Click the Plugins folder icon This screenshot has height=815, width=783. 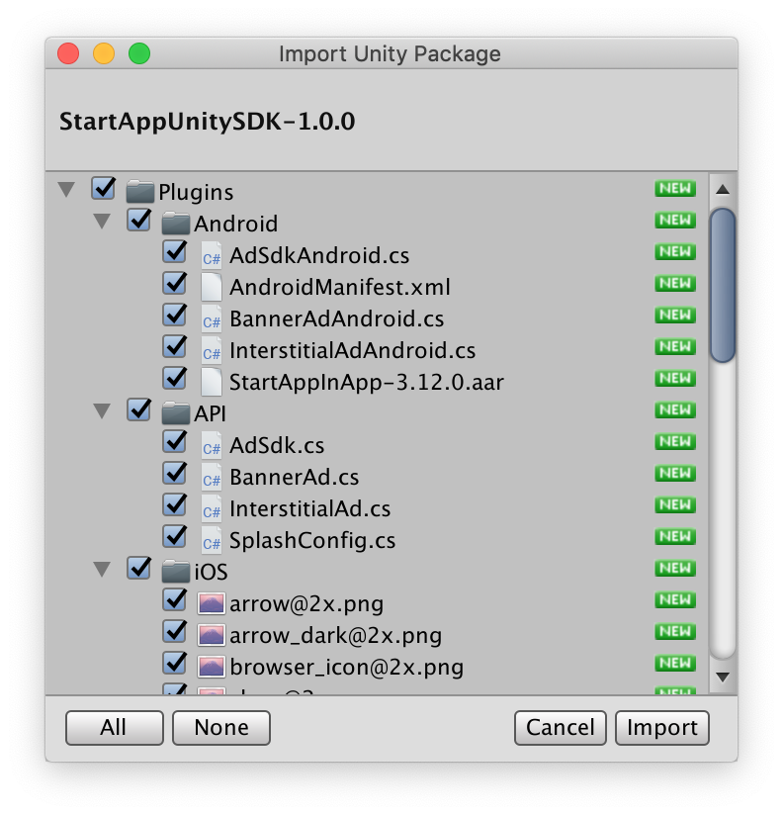[x=140, y=191]
